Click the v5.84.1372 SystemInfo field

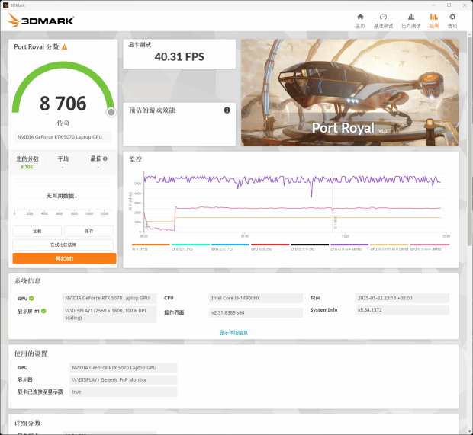pyautogui.click(x=402, y=310)
